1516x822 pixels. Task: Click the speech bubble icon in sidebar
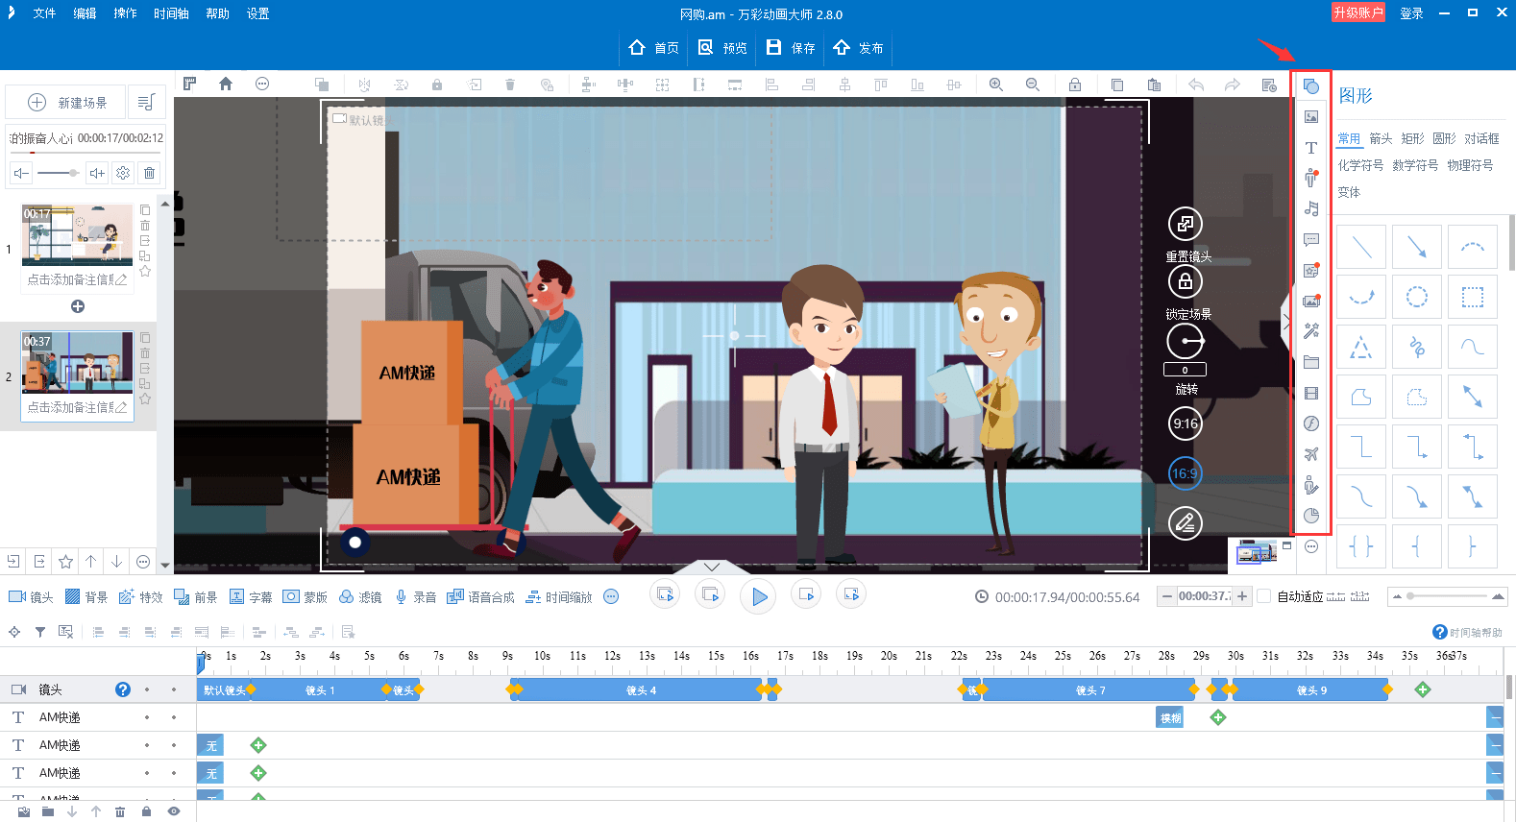(1310, 239)
